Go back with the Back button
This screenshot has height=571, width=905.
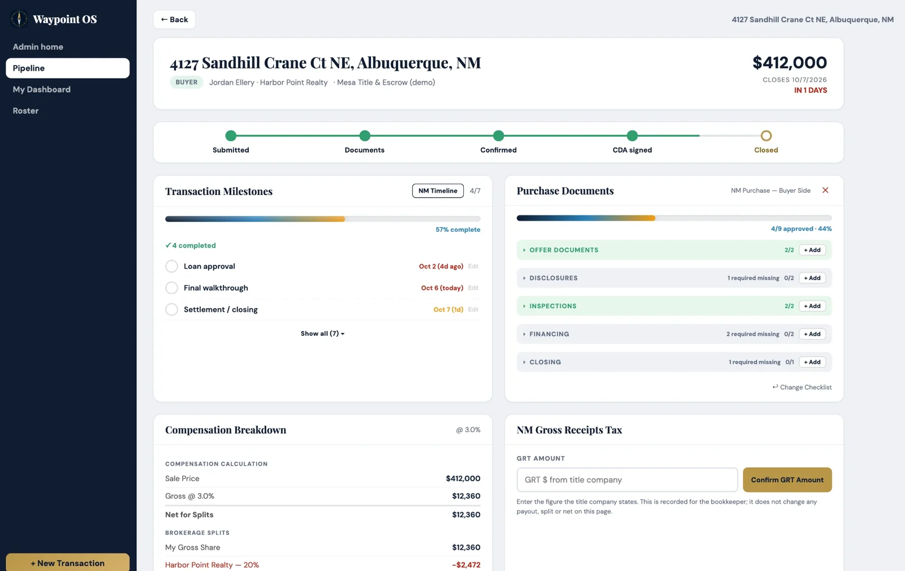click(174, 19)
